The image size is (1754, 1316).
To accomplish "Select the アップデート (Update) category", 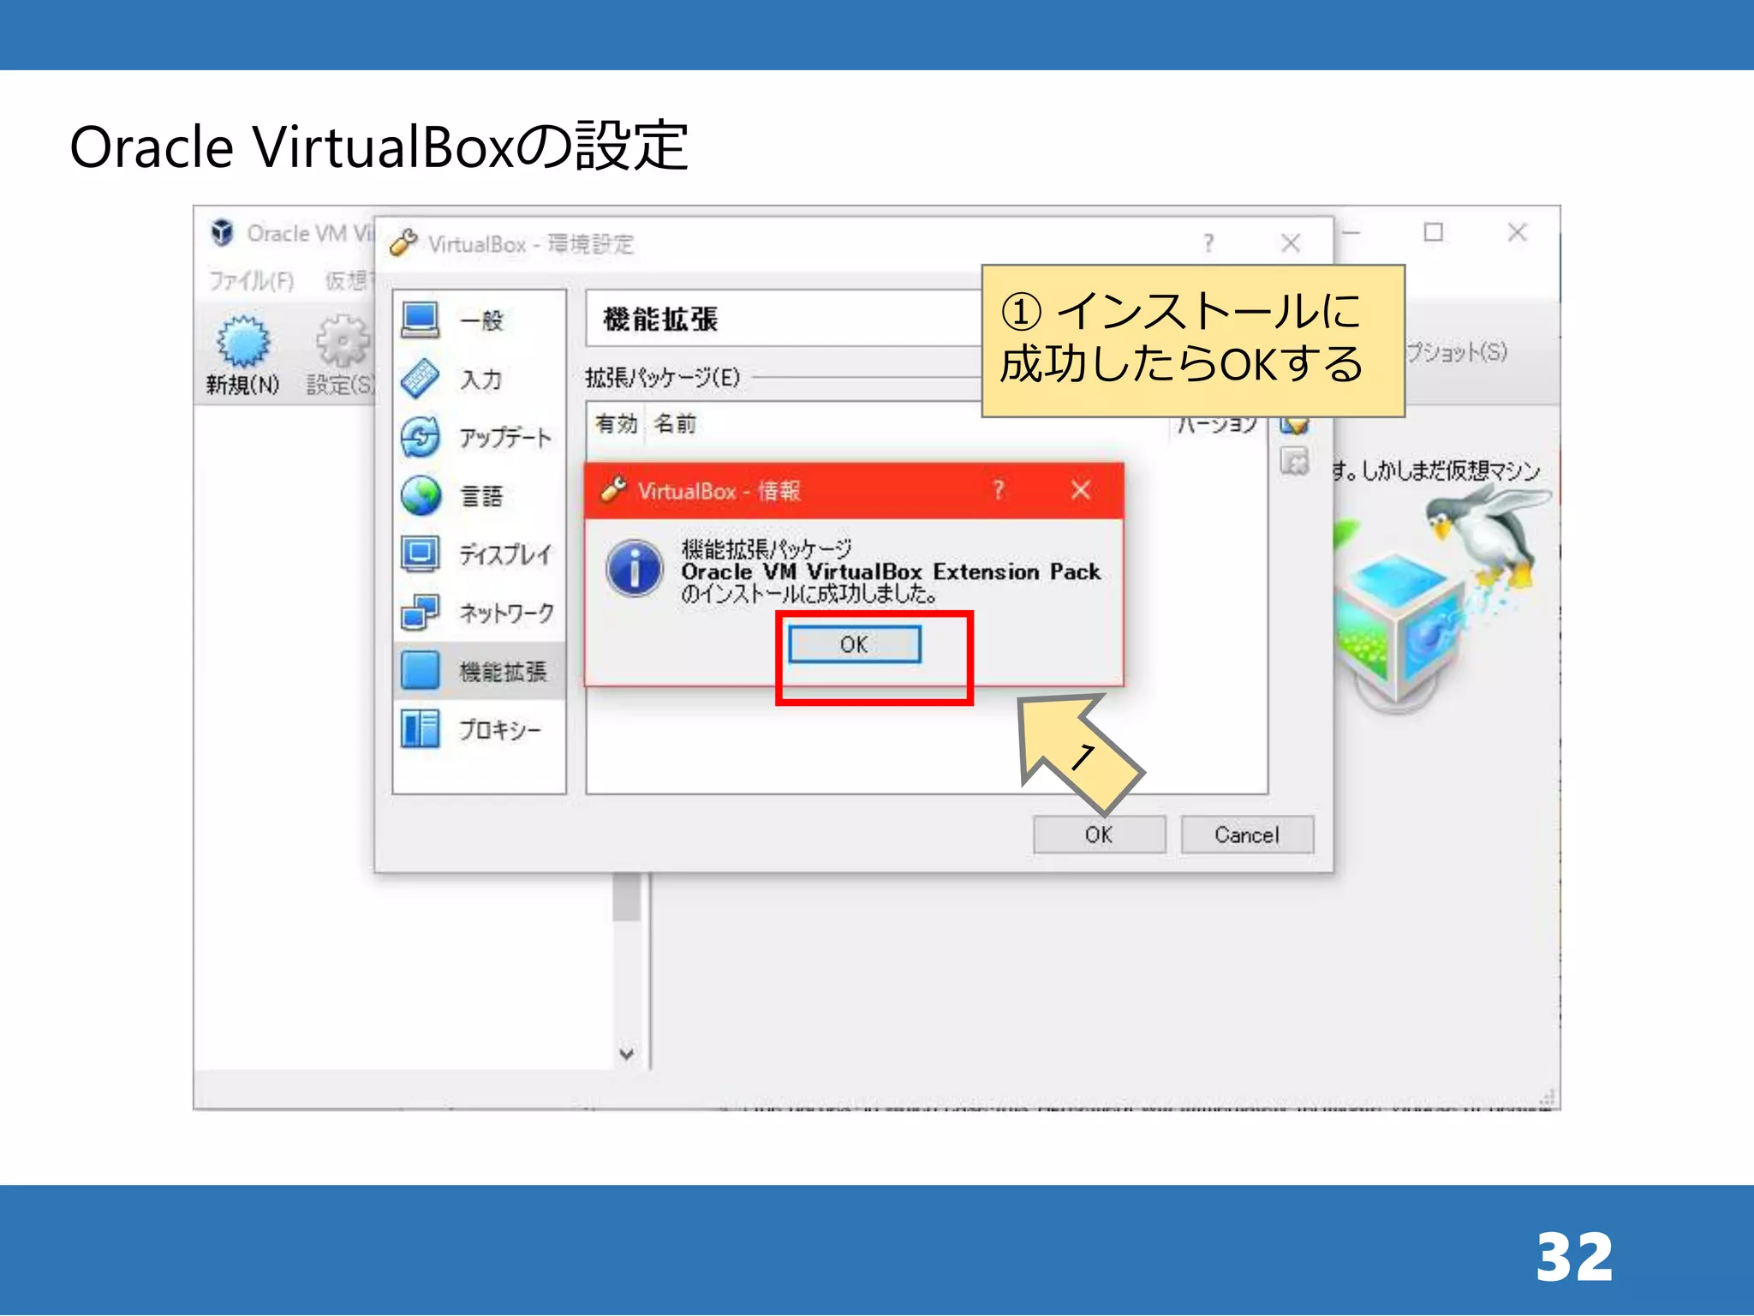I will (x=480, y=437).
